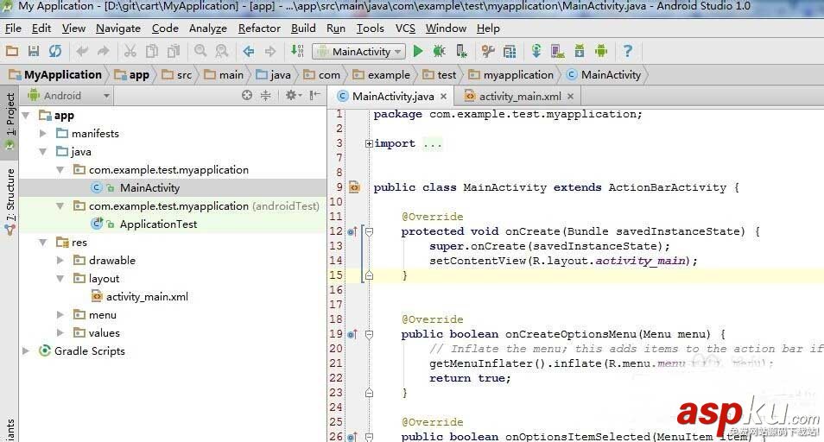Click Sync Project with Gradle icon

[x=536, y=51]
